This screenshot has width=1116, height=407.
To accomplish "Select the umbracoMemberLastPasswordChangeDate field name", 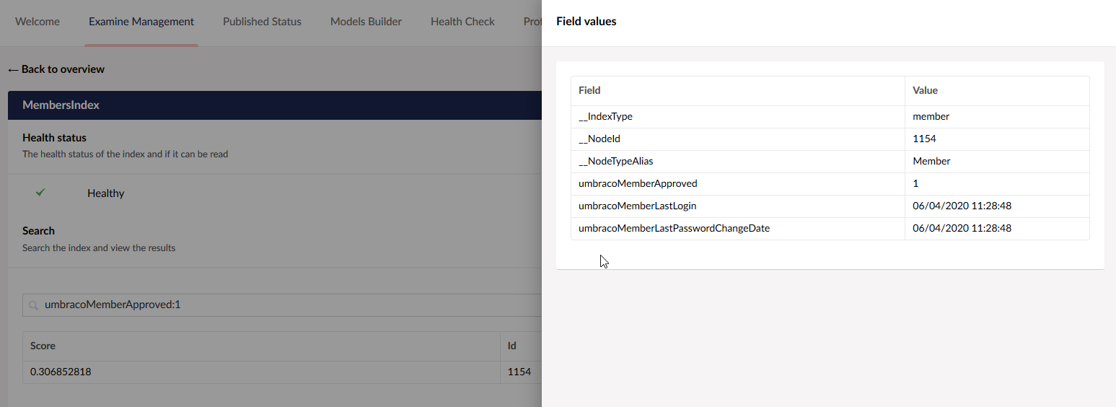I will [674, 228].
